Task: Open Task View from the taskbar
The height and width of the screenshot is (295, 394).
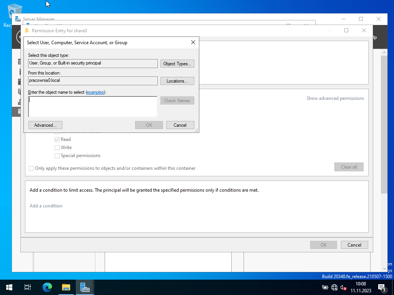Action: pyautogui.click(x=28, y=287)
